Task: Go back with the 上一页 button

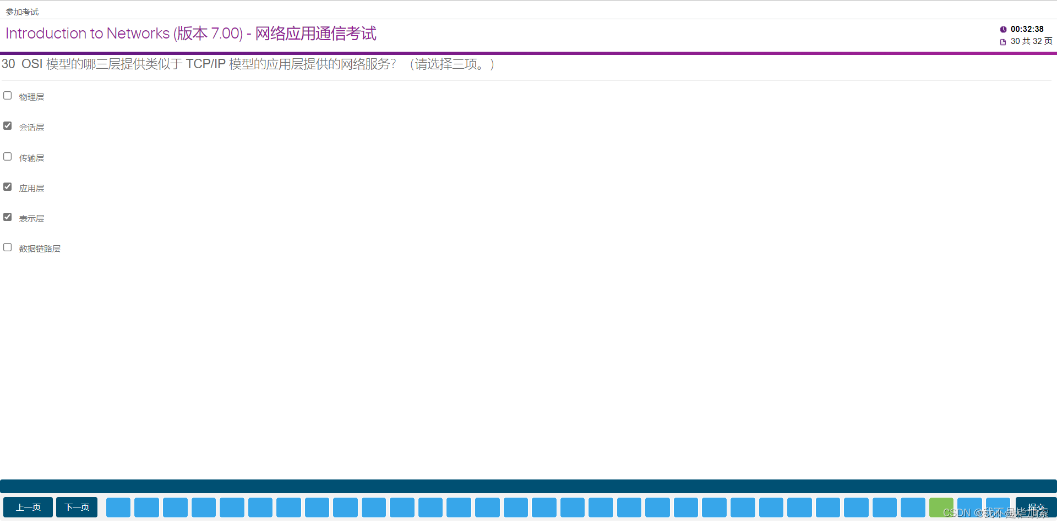Action: pos(28,507)
